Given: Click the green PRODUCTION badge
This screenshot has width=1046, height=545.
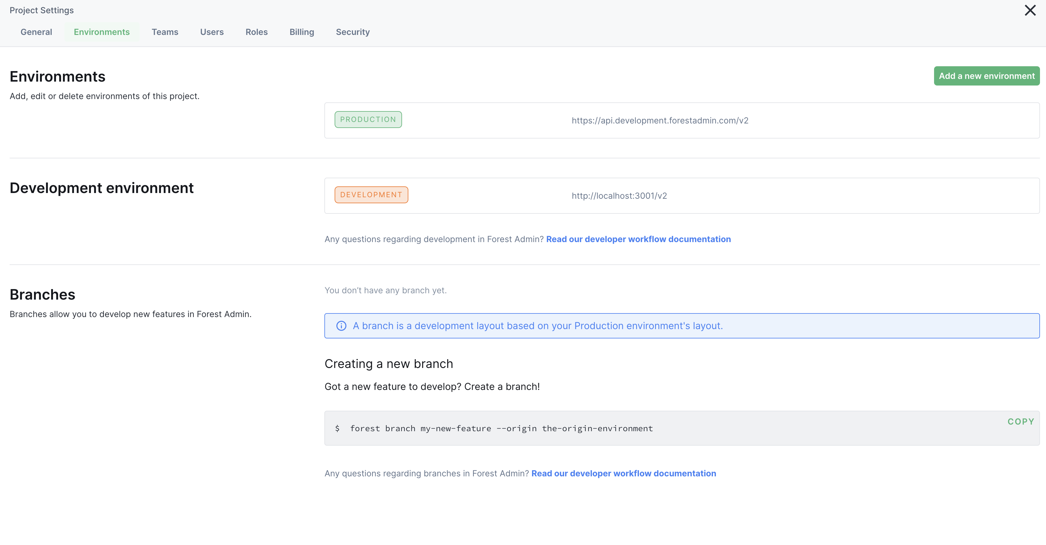Looking at the screenshot, I should click(368, 120).
